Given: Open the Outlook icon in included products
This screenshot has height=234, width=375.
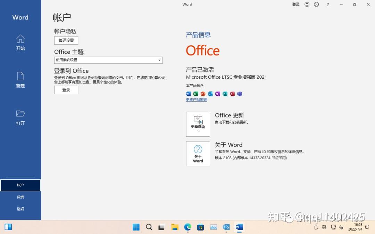Looking at the screenshot, I should 210,94.
